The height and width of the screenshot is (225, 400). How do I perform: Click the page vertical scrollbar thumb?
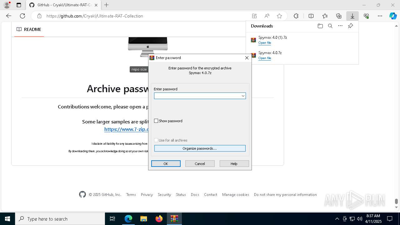396,201
